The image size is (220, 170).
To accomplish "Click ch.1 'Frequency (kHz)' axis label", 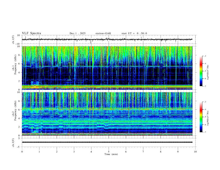I will 15,64.
